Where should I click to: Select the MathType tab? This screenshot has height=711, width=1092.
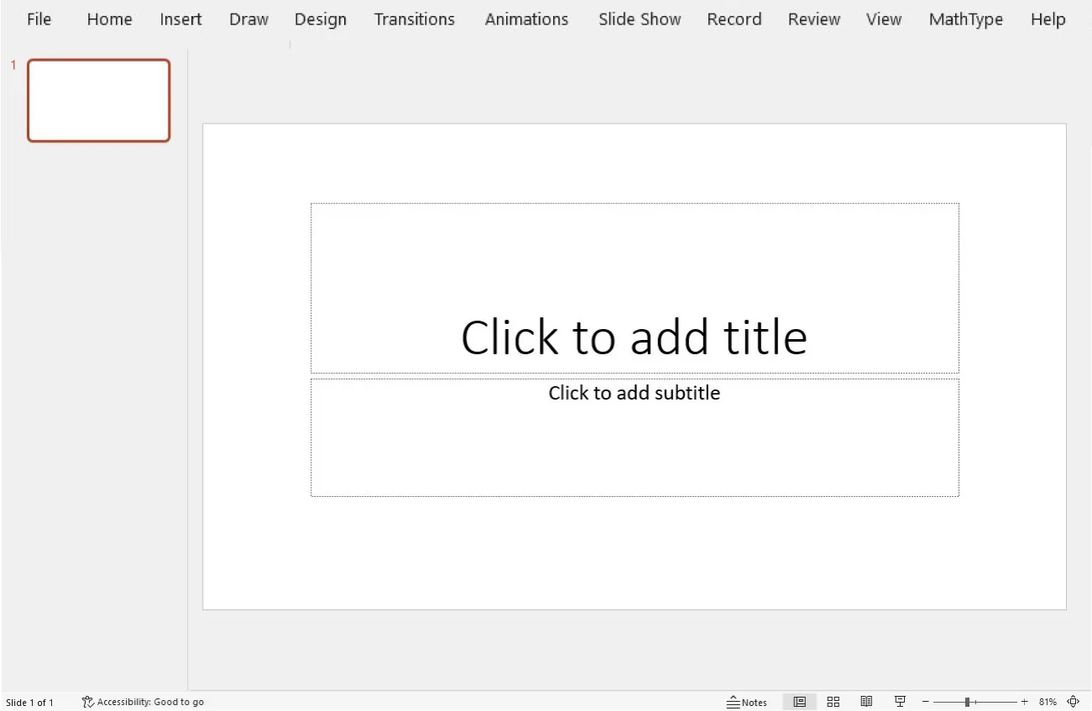click(x=965, y=18)
